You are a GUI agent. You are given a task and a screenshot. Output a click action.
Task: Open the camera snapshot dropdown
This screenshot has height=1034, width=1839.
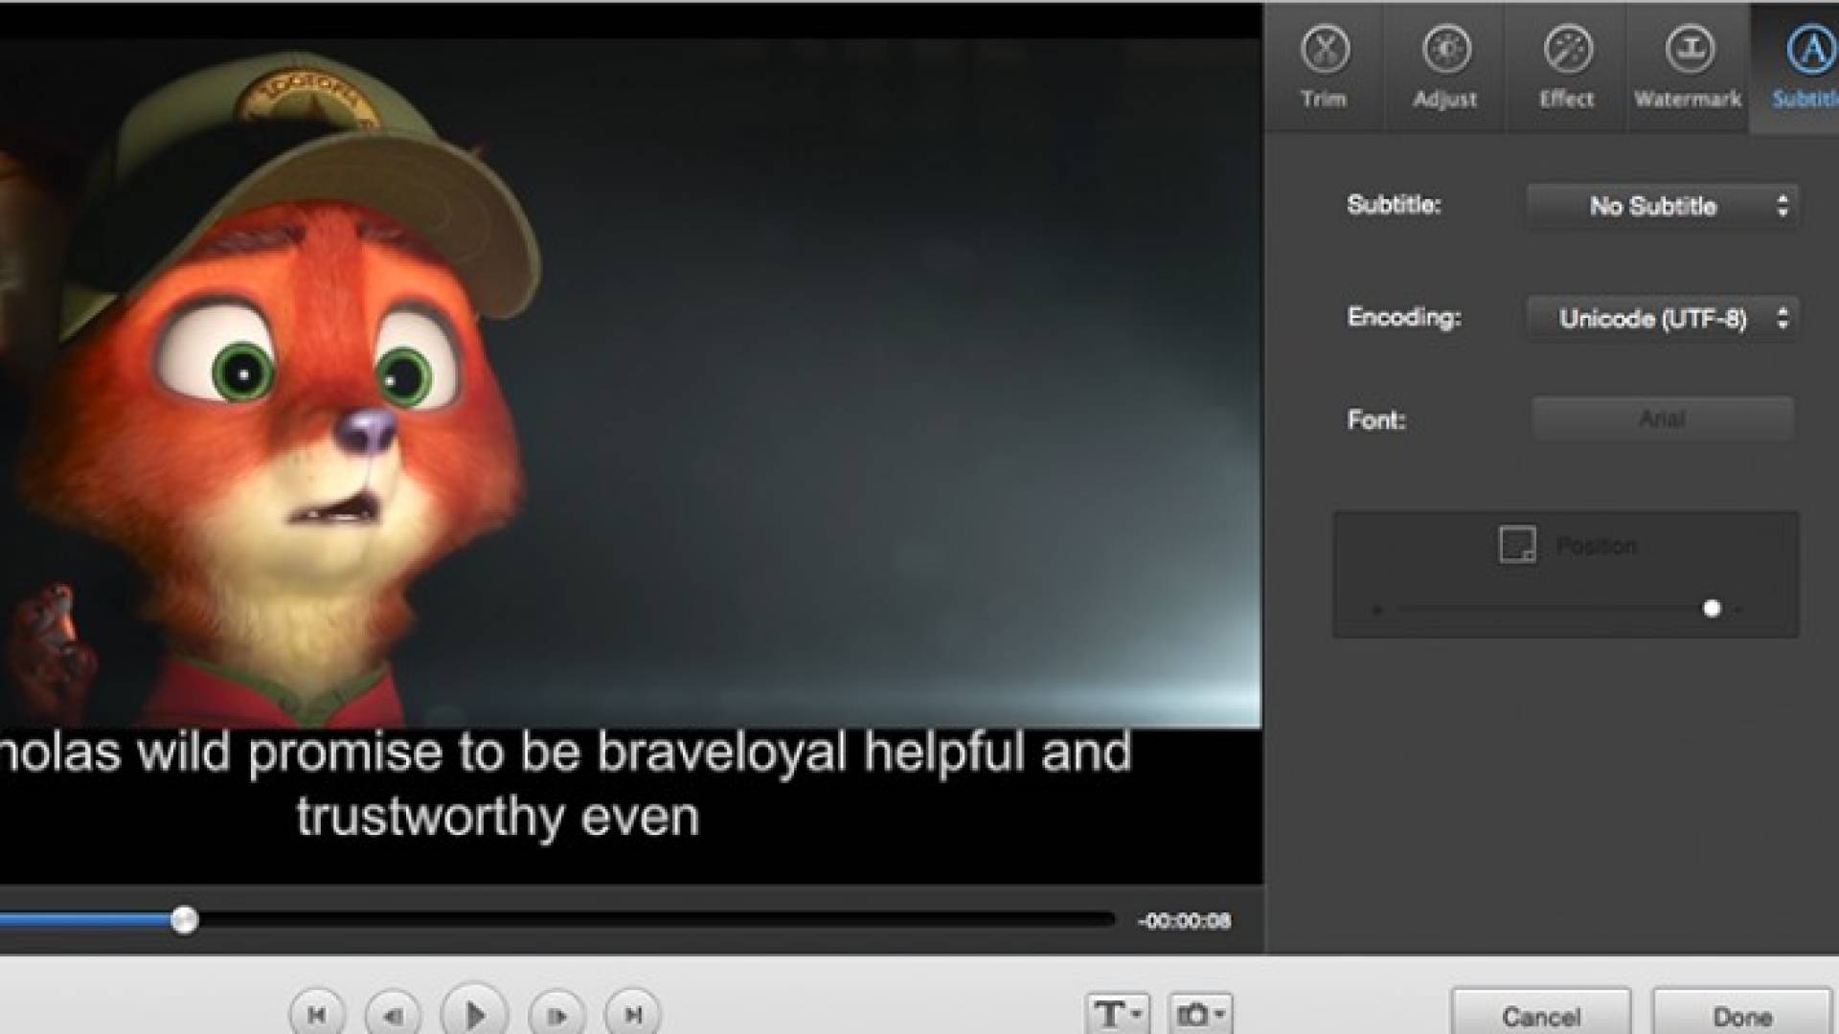click(1200, 1015)
